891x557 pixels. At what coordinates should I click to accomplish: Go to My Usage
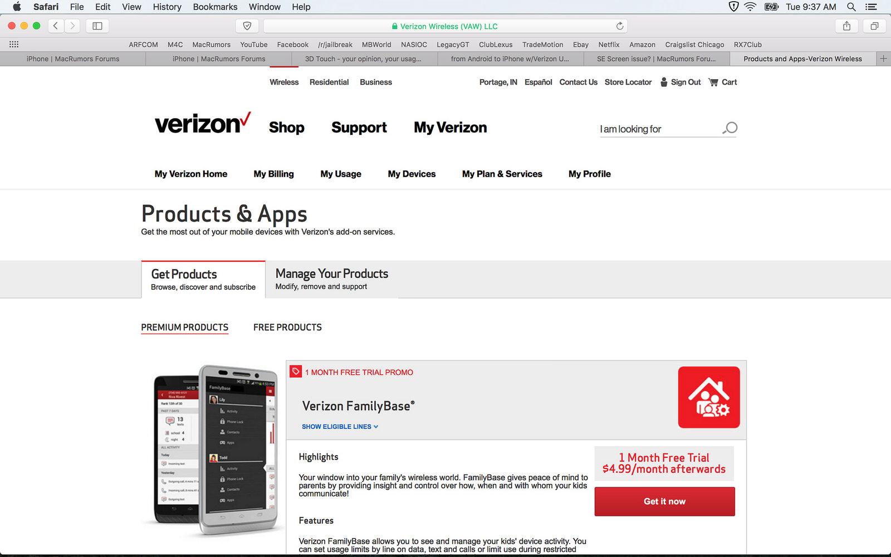coord(341,174)
